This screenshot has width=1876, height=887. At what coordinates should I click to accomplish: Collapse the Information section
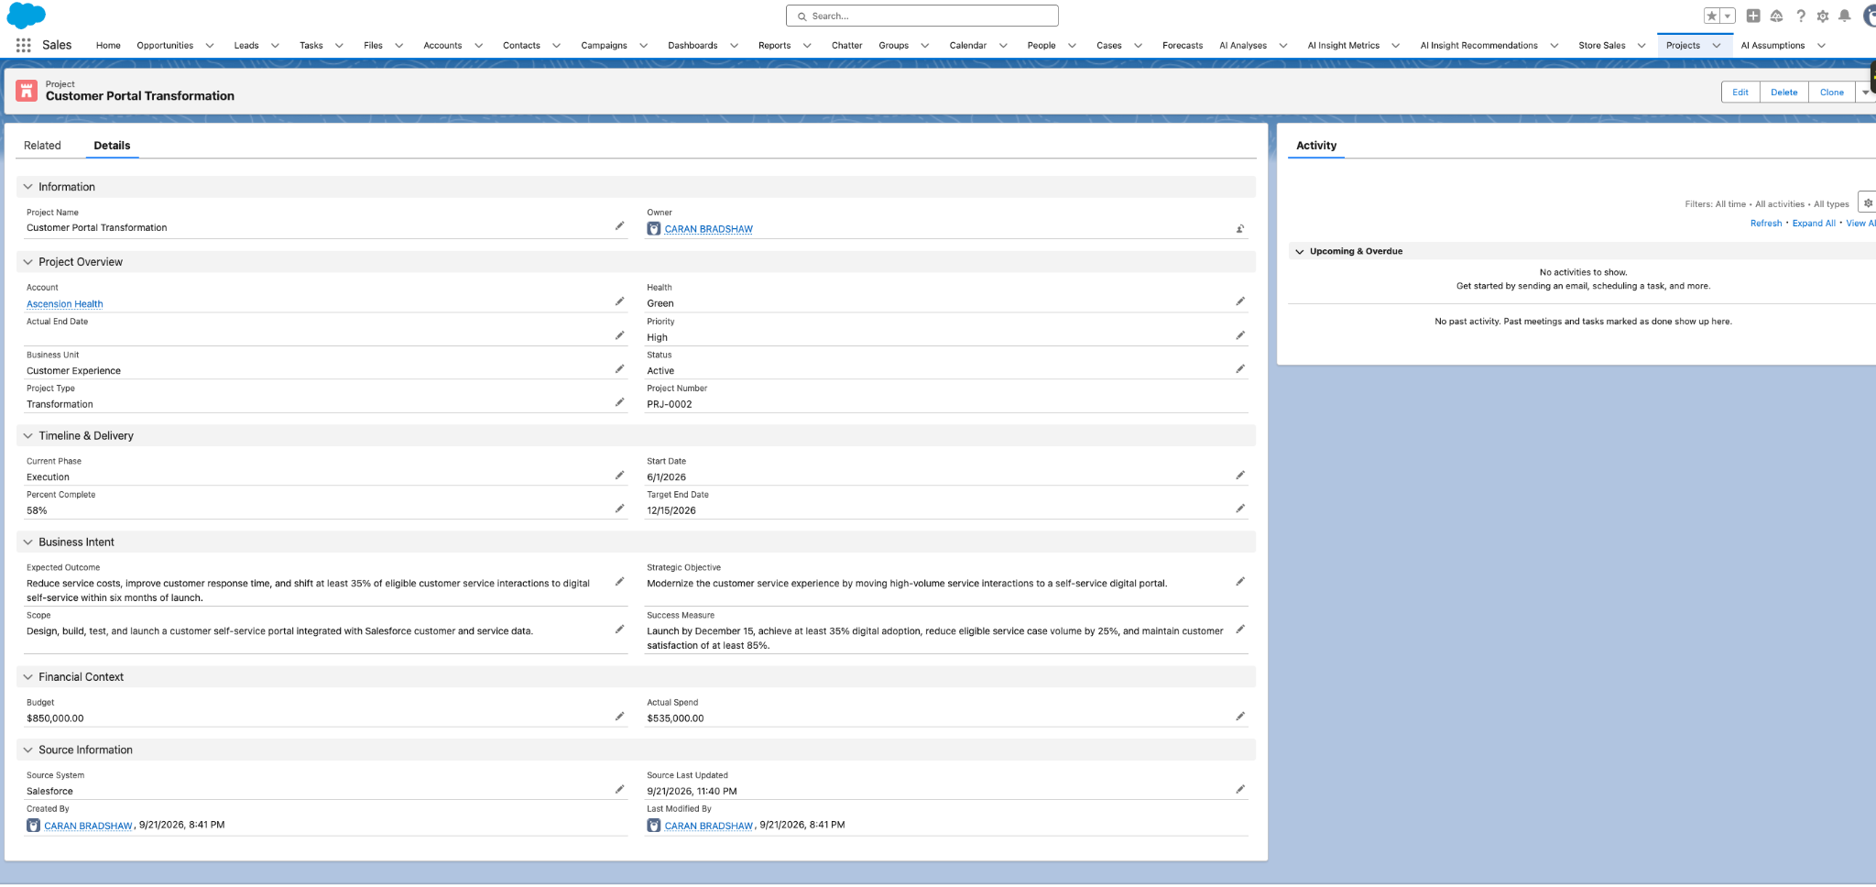27,187
